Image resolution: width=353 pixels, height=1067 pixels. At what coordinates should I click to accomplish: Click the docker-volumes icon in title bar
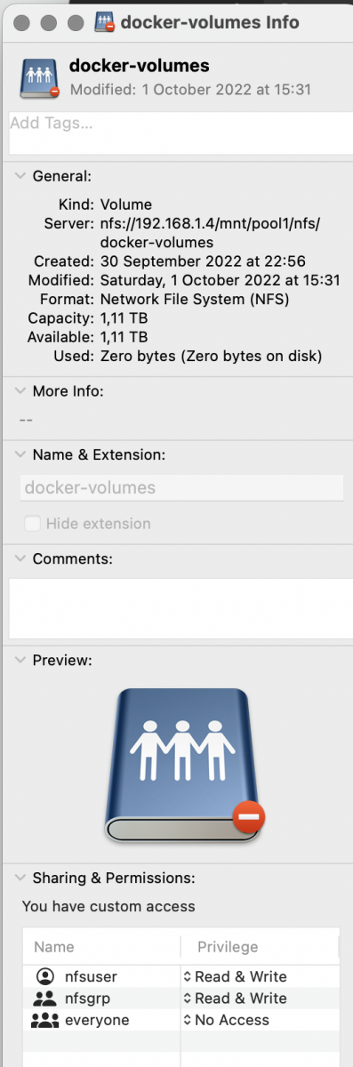tap(105, 20)
